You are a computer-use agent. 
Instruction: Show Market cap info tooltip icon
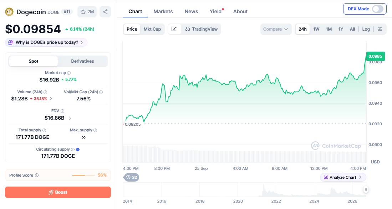point(69,73)
